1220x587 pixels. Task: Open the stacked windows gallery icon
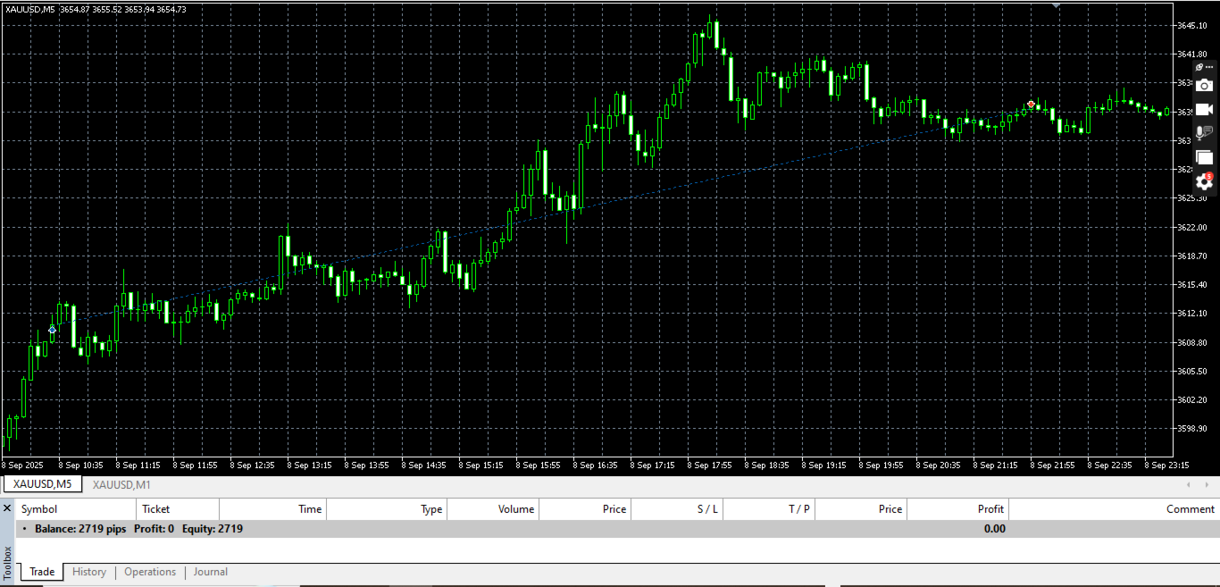pos(1204,157)
